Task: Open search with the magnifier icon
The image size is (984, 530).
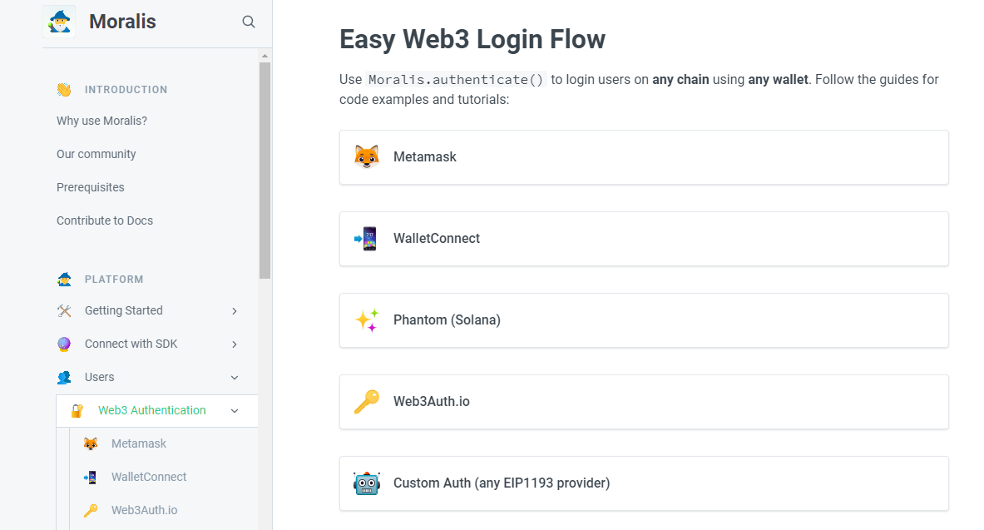Action: 249,22
